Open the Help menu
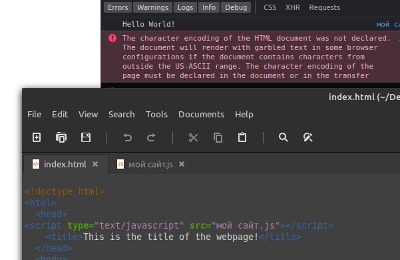Viewport: 400px width, 260px height. (x=244, y=115)
